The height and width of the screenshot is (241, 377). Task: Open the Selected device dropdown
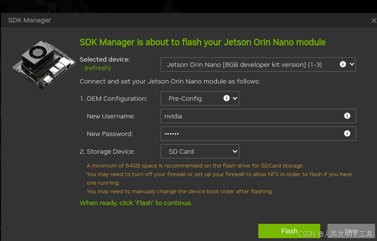click(258, 64)
